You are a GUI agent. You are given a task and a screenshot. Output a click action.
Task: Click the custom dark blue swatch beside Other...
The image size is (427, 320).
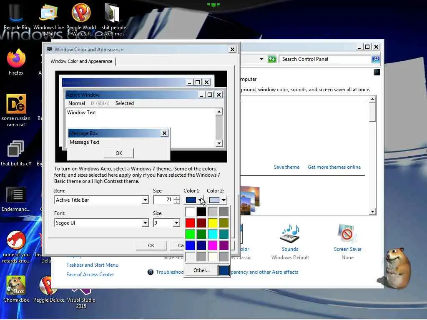(x=224, y=270)
